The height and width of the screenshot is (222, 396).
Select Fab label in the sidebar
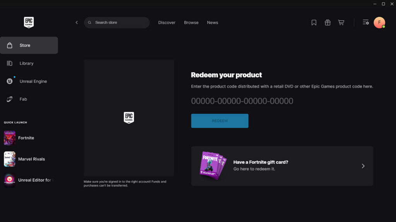(23, 99)
